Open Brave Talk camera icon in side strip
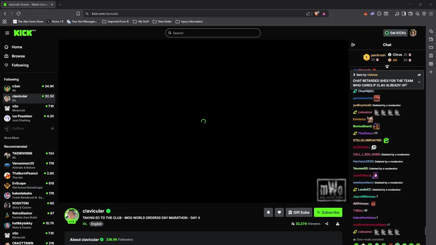436x245 pixels. click(x=431, y=47)
